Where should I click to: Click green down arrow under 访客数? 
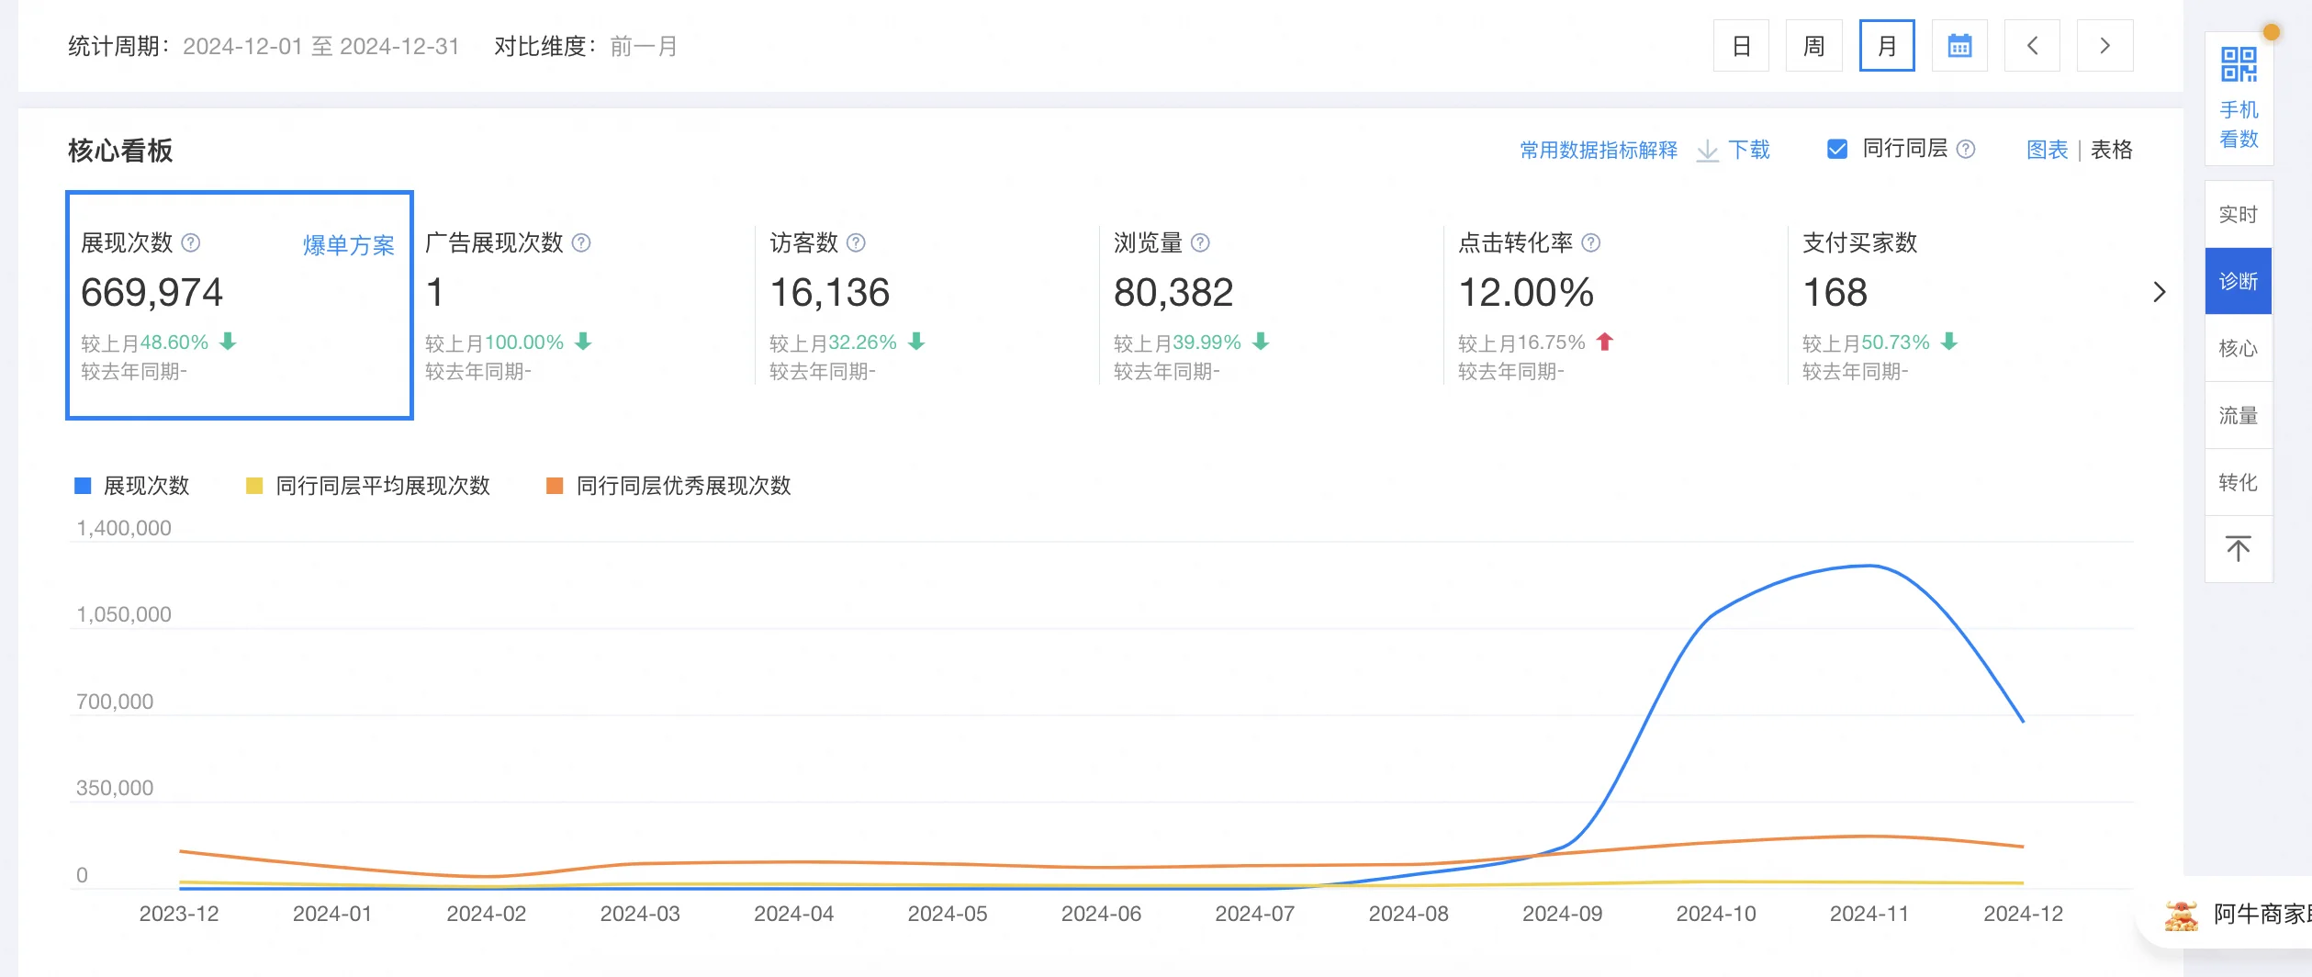(x=916, y=343)
